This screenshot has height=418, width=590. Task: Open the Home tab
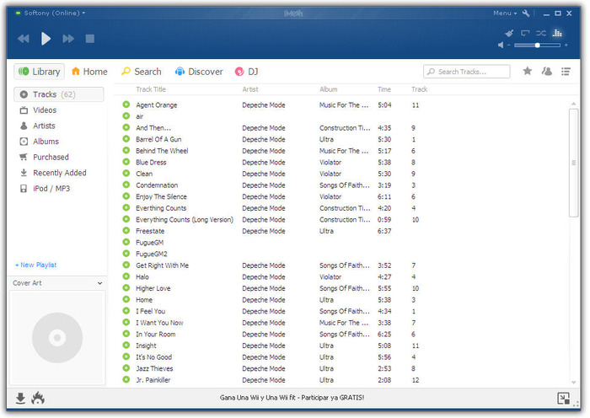pos(89,72)
